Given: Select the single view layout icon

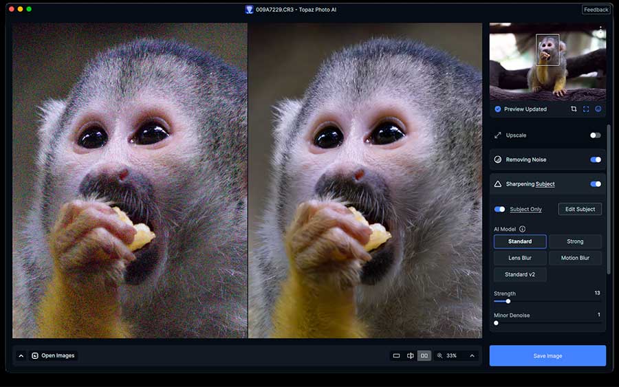Looking at the screenshot, I should (396, 355).
